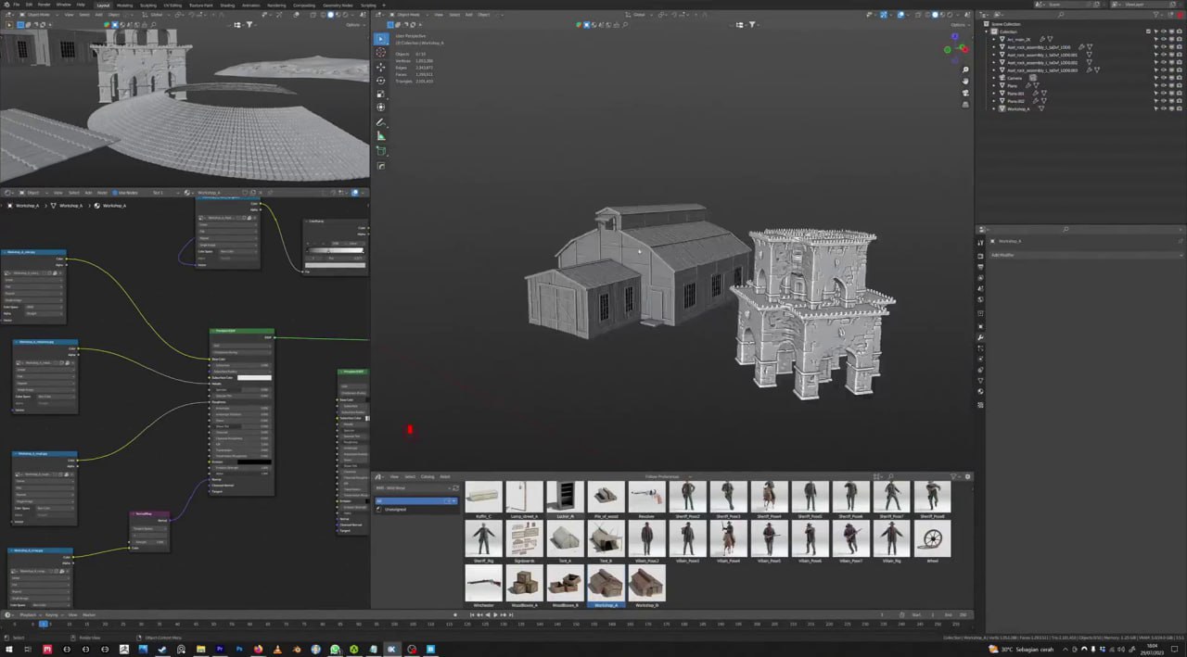Switch to the Shading workspace tab
Image resolution: width=1187 pixels, height=657 pixels.
coord(227,6)
